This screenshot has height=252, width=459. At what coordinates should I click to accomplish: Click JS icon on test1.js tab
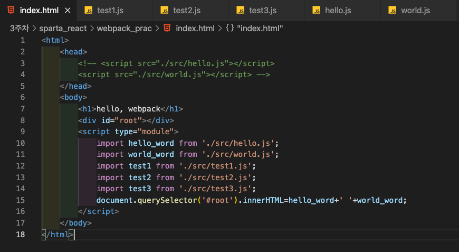pos(89,10)
